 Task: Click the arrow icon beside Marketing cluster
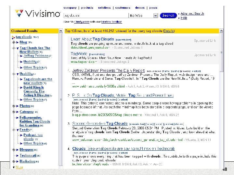click(17, 161)
